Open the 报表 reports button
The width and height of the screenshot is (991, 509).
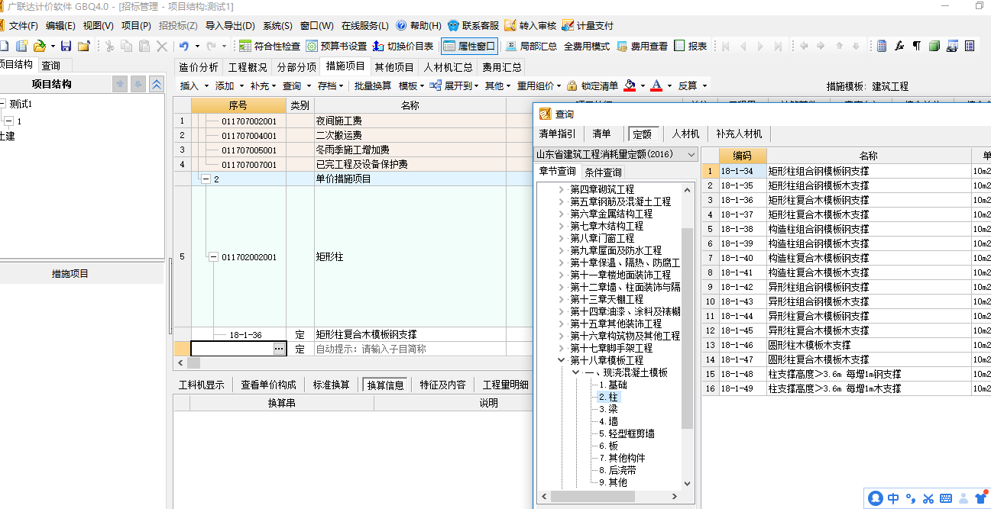(x=691, y=46)
